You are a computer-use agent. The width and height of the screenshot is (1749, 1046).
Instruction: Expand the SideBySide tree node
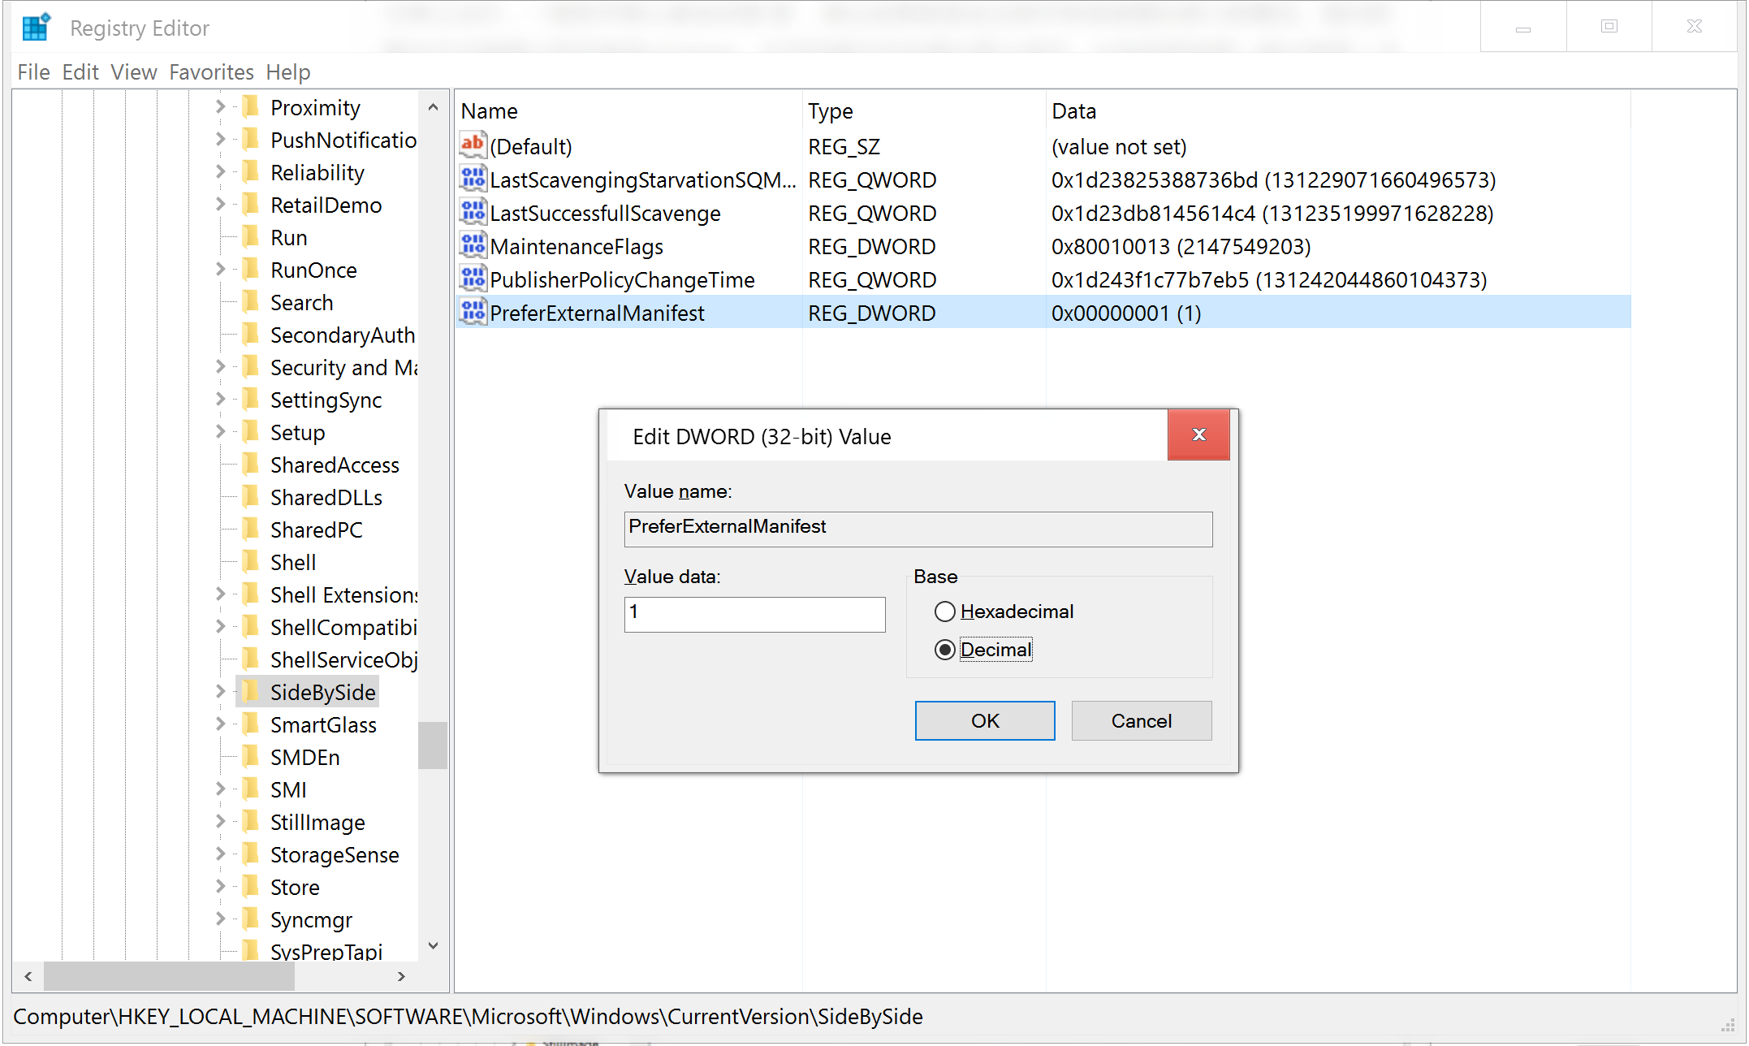click(x=221, y=691)
